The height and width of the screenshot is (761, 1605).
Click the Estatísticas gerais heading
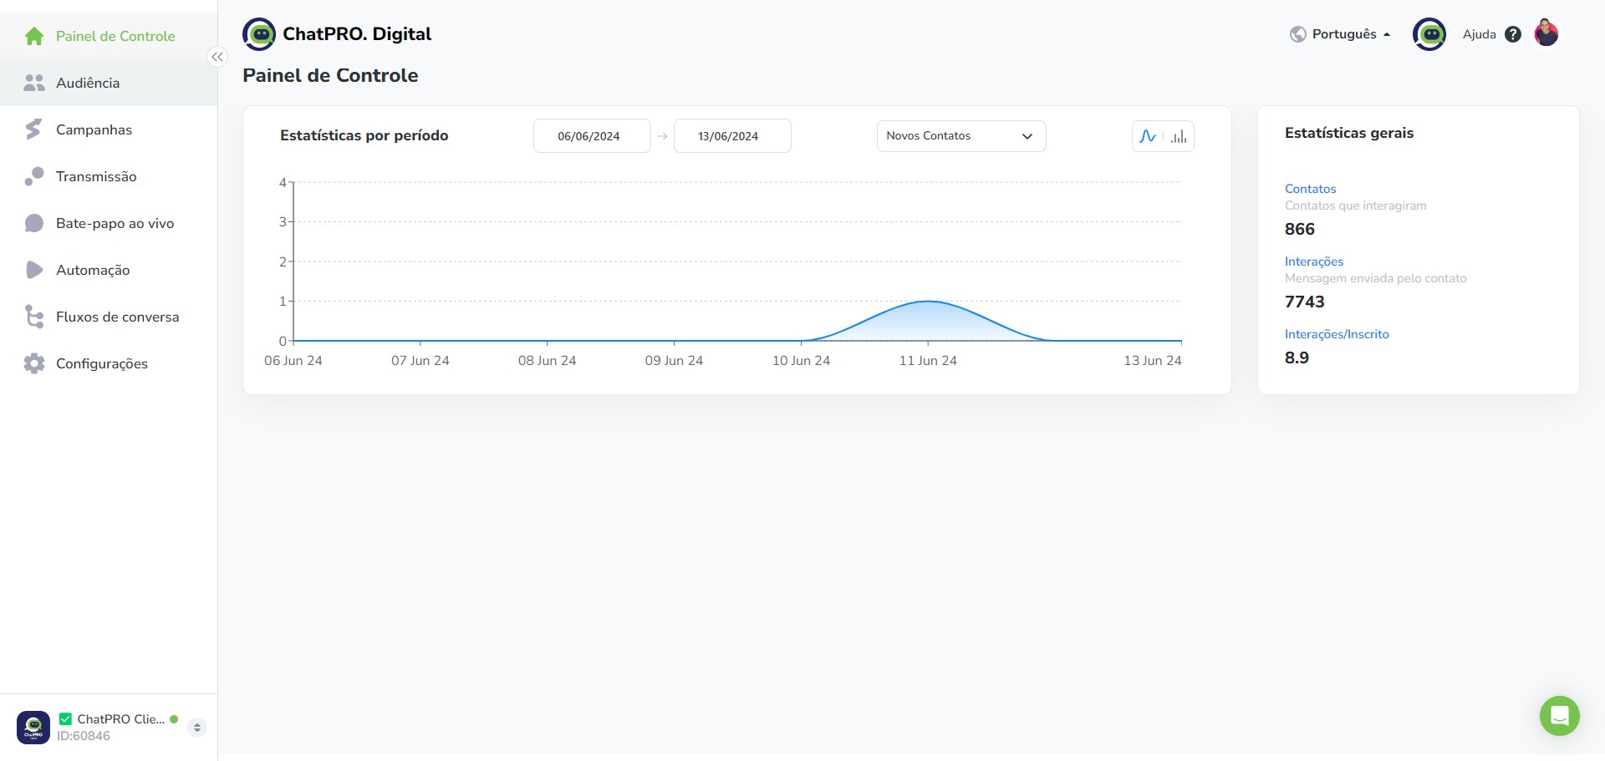[1349, 133]
